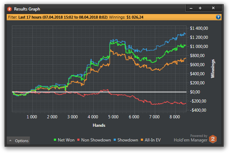This screenshot has height=153, width=230.
Task: Click the 'Hold'em Manager' link text
Action: (x=191, y=140)
